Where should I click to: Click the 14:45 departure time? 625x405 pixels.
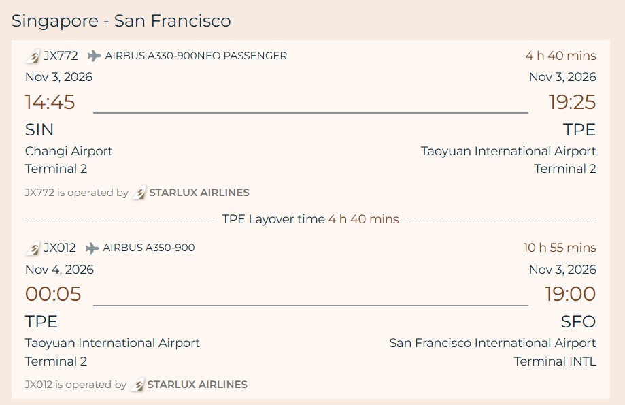click(x=50, y=102)
